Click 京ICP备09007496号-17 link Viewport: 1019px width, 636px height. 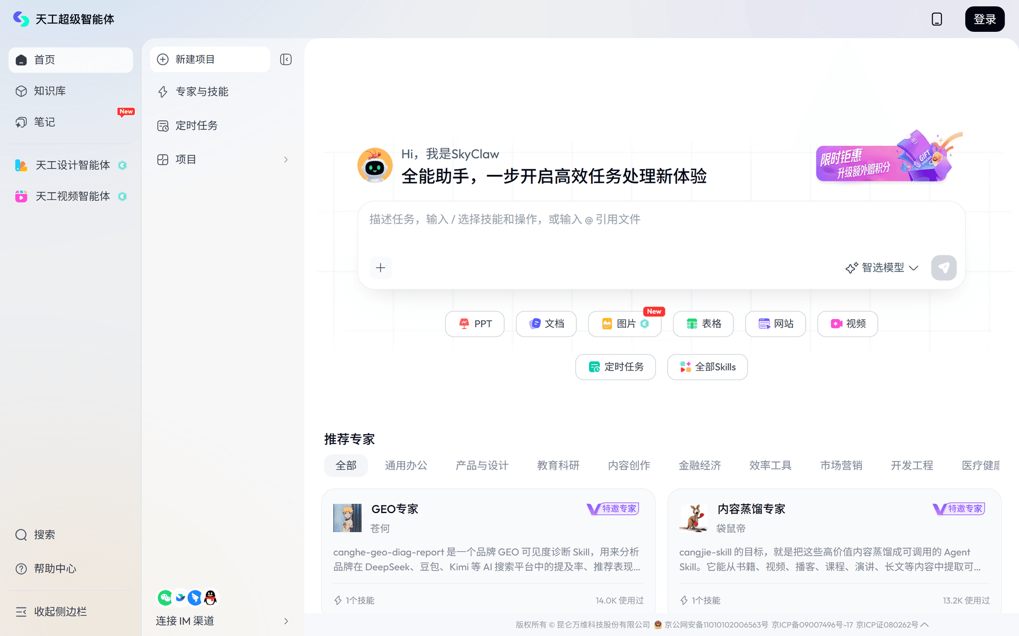pos(812,625)
